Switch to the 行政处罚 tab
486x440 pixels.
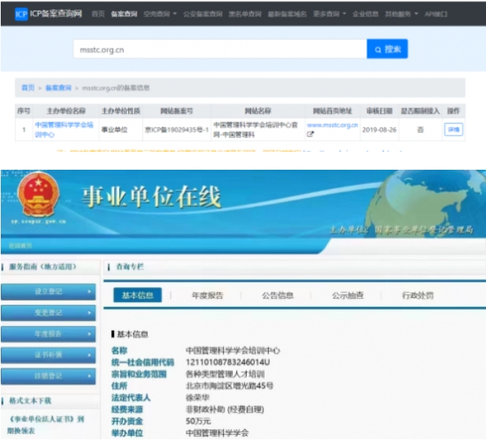tap(417, 296)
